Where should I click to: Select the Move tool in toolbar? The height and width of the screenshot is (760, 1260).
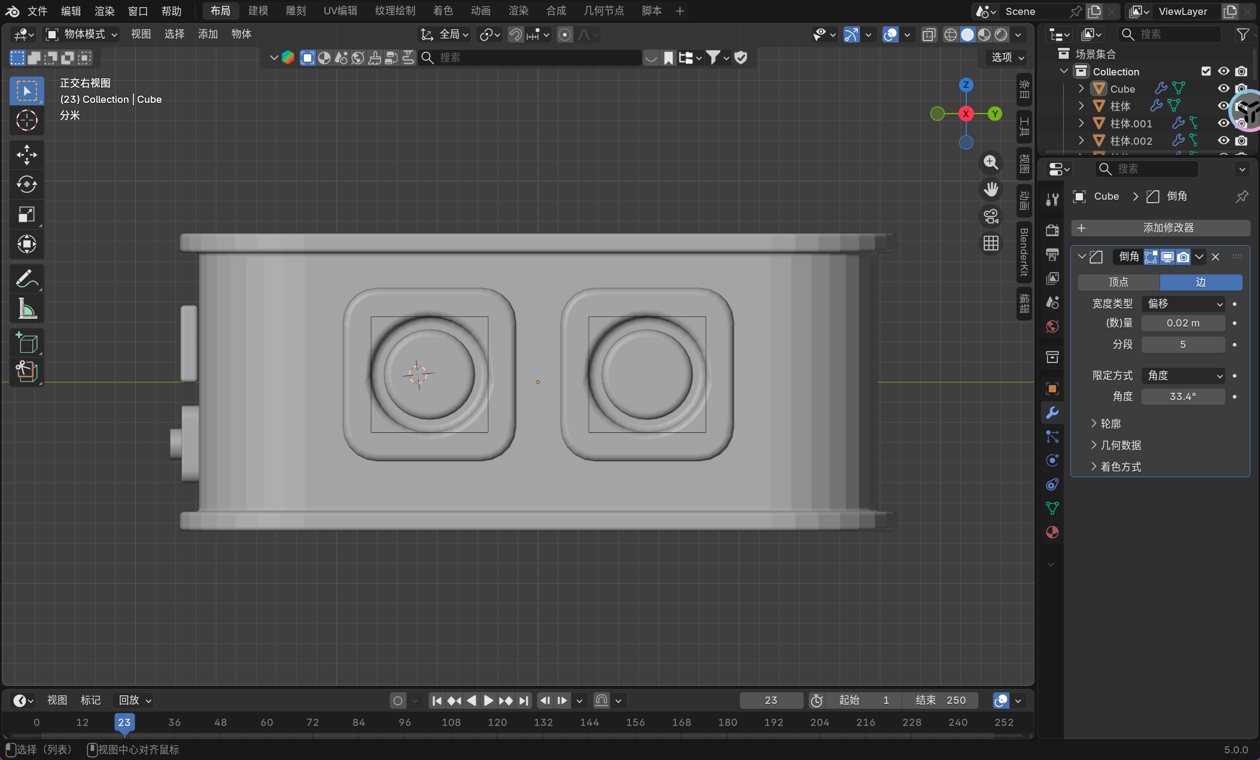(x=26, y=155)
